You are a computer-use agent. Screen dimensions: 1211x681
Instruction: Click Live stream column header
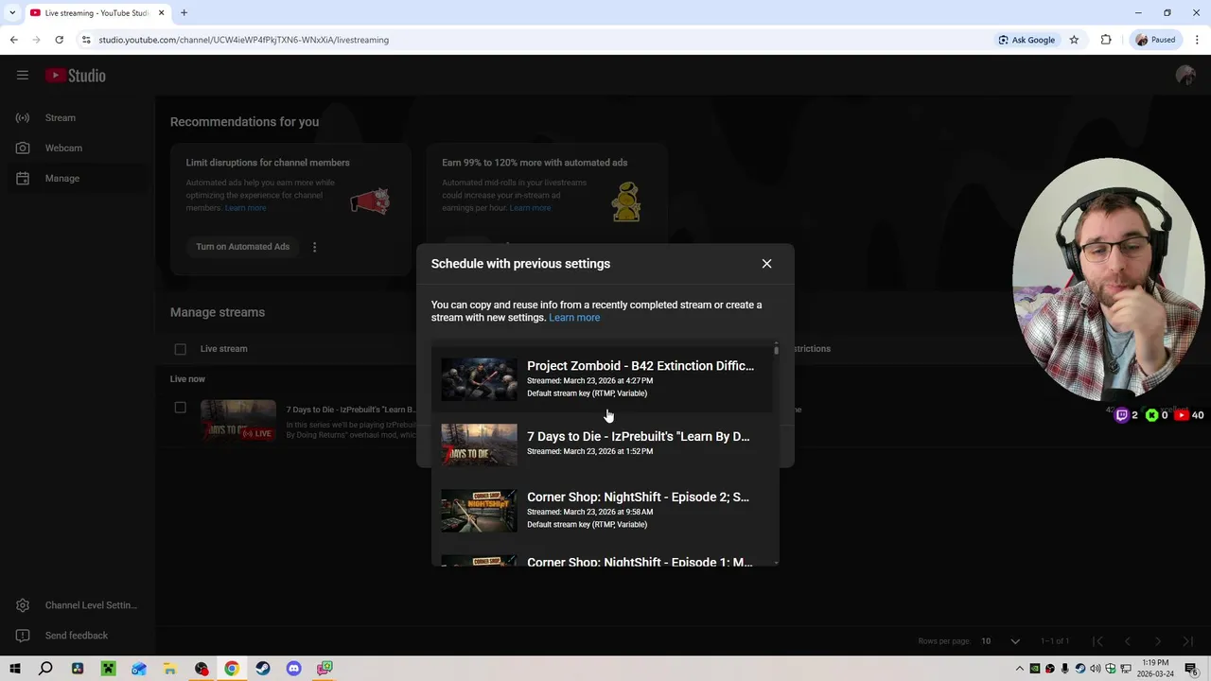pos(223,349)
